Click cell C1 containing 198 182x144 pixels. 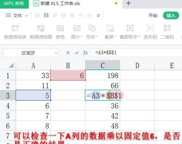click(x=103, y=75)
